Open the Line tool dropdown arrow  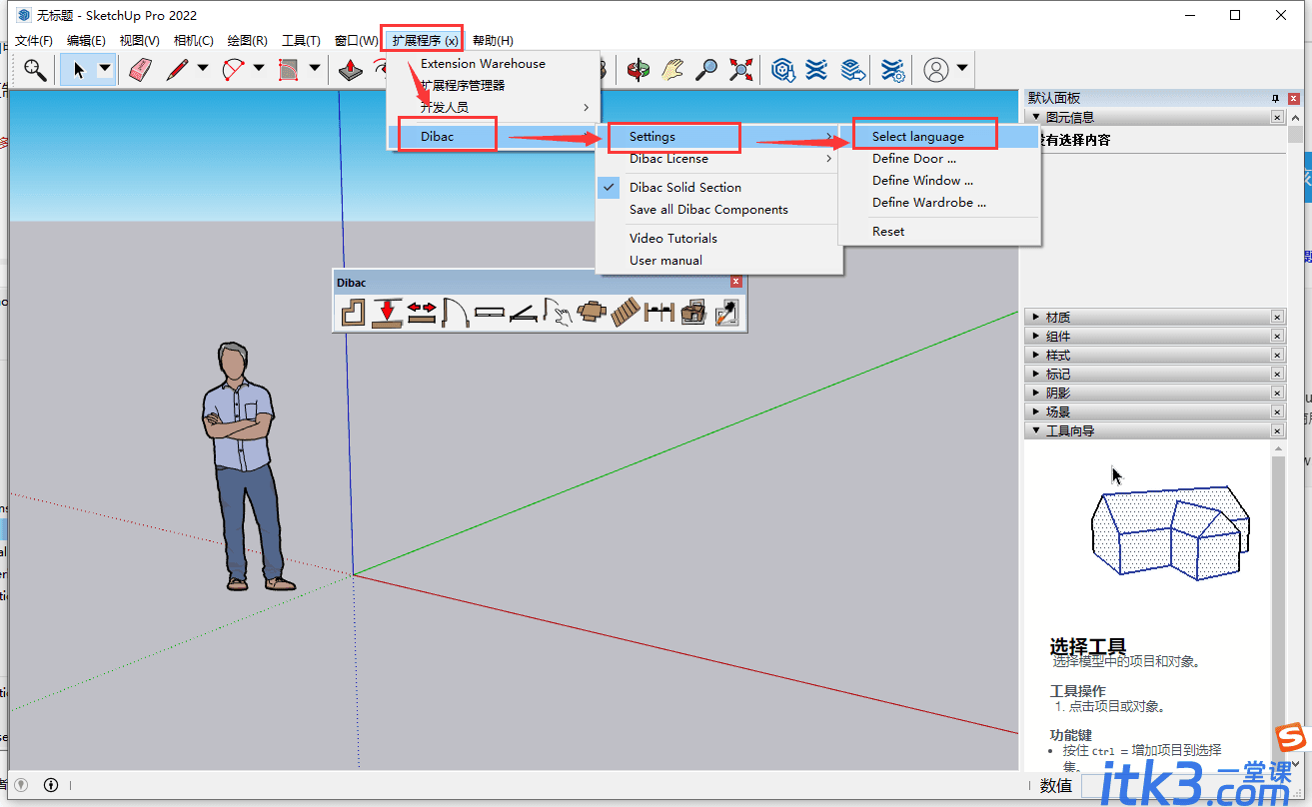click(203, 69)
